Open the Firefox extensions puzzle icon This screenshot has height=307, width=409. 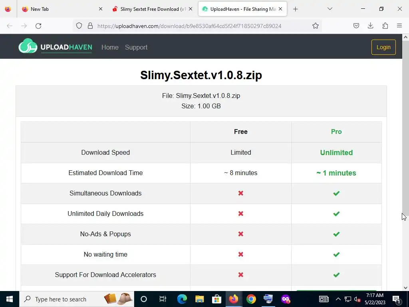385,26
